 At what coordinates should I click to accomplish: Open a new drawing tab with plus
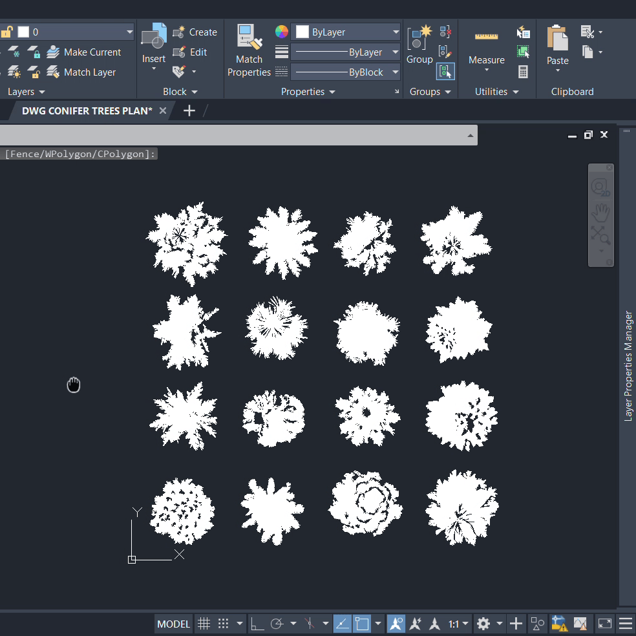pyautogui.click(x=189, y=111)
